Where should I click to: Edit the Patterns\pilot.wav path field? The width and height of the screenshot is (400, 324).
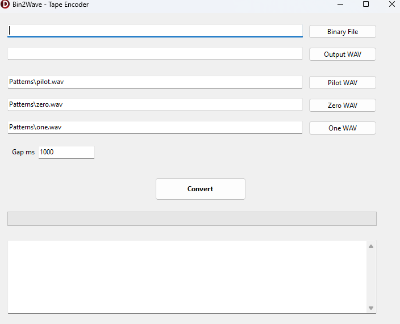point(155,82)
